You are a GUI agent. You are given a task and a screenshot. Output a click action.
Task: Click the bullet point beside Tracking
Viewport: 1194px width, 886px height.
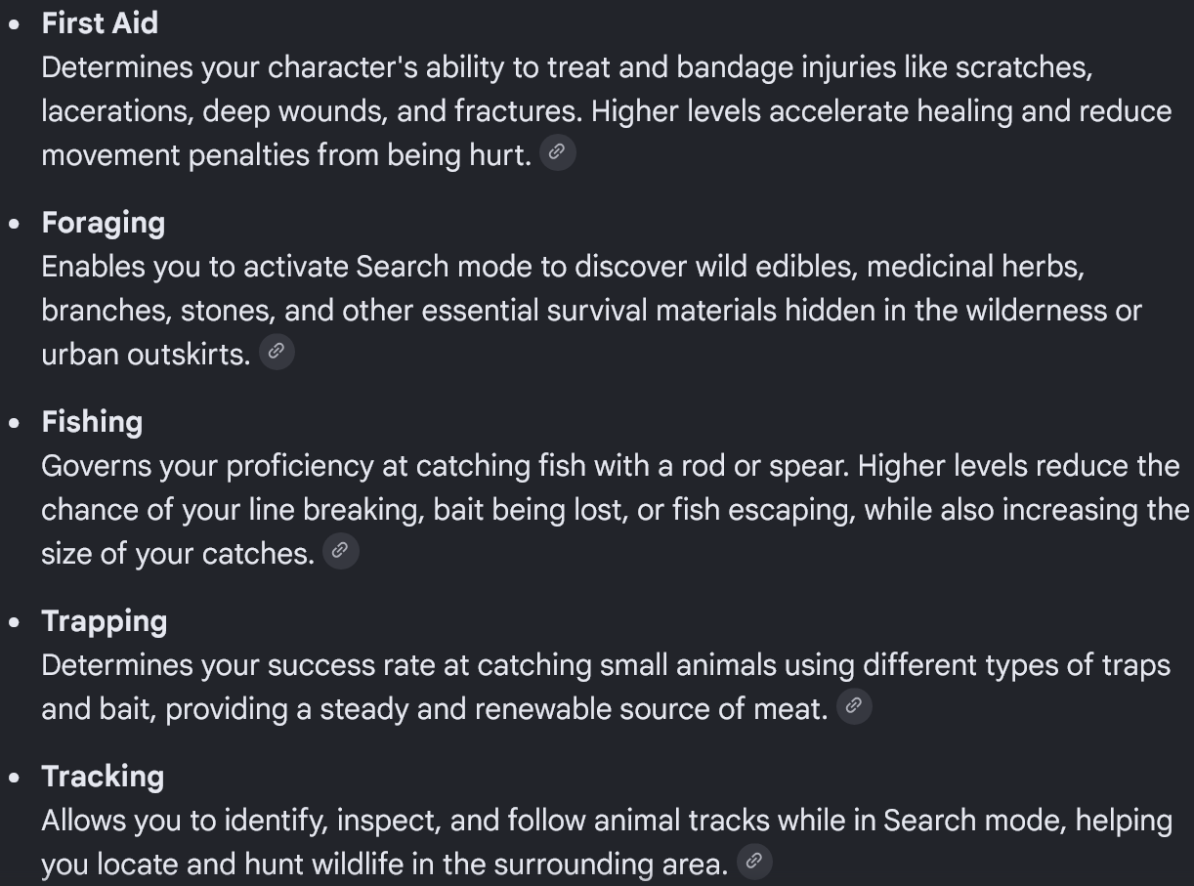coord(15,778)
